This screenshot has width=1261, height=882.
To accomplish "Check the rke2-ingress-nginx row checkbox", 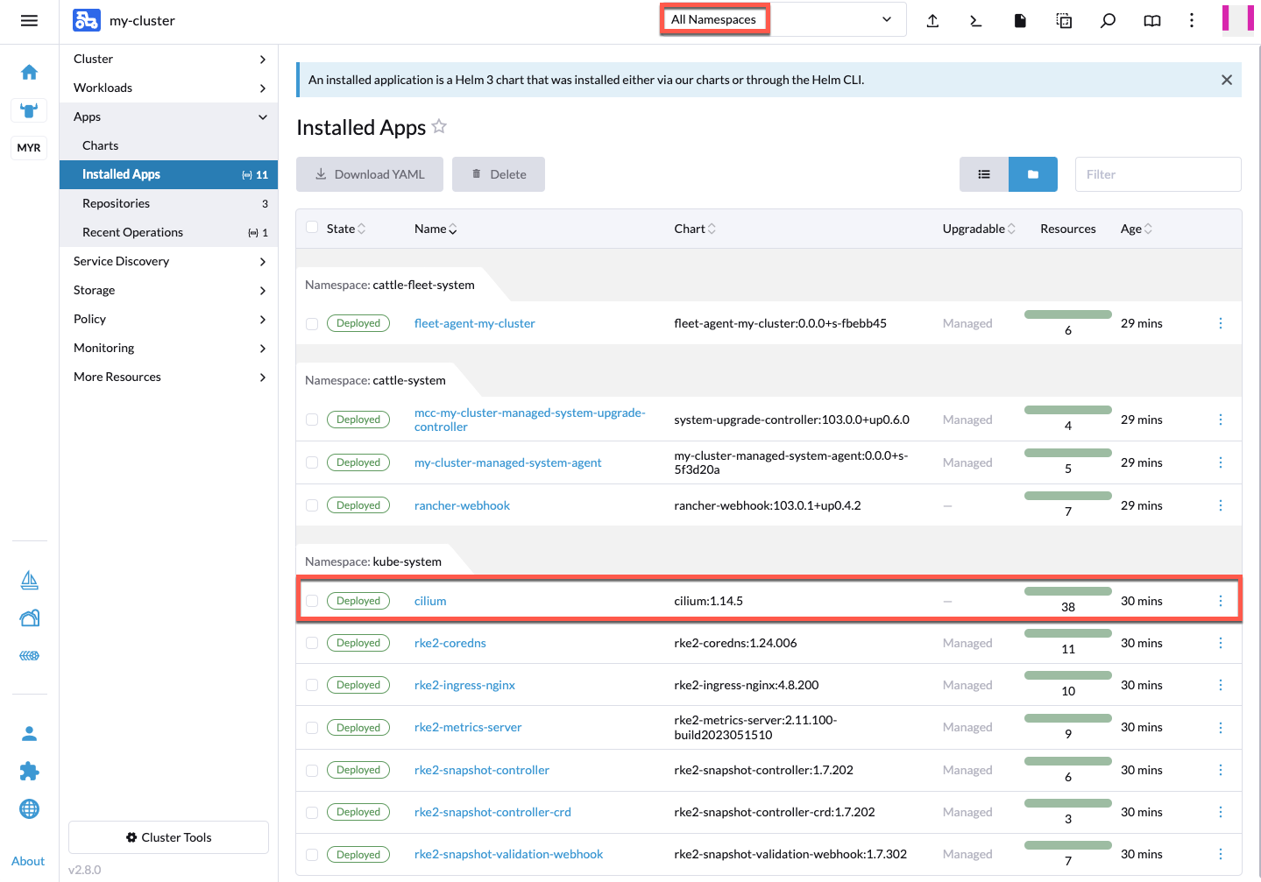I will click(312, 685).
